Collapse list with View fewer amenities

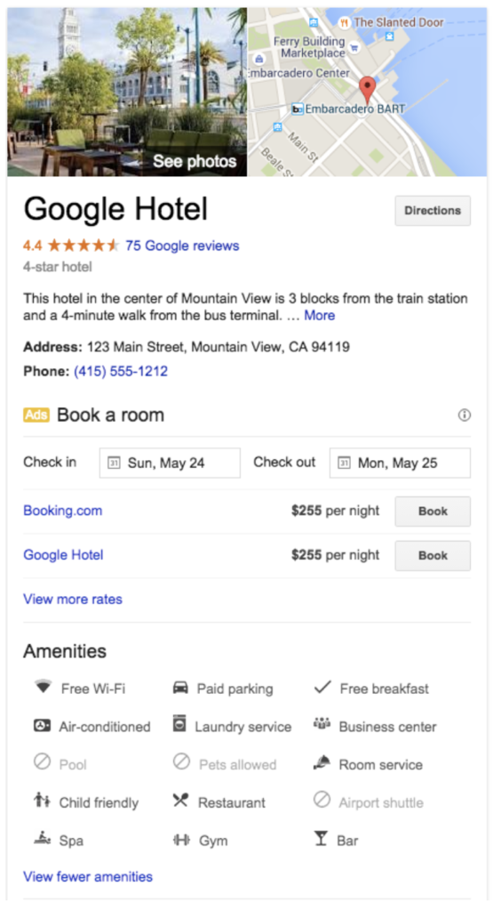tap(88, 876)
